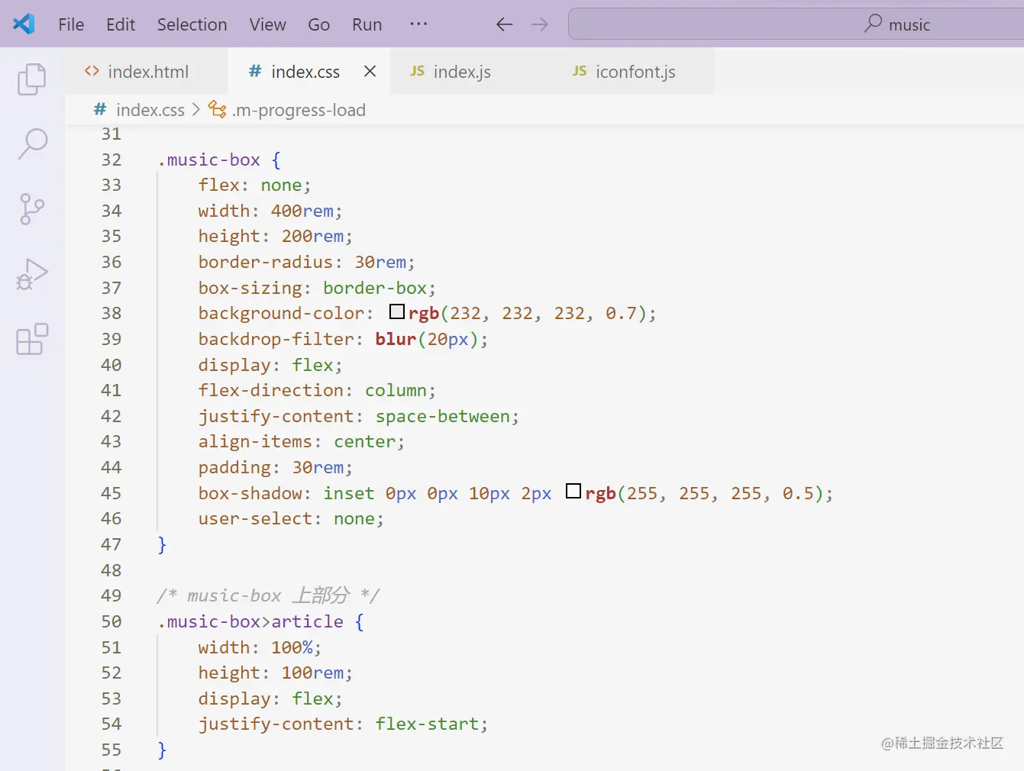
Task: Click the command center search field
Action: point(796,24)
